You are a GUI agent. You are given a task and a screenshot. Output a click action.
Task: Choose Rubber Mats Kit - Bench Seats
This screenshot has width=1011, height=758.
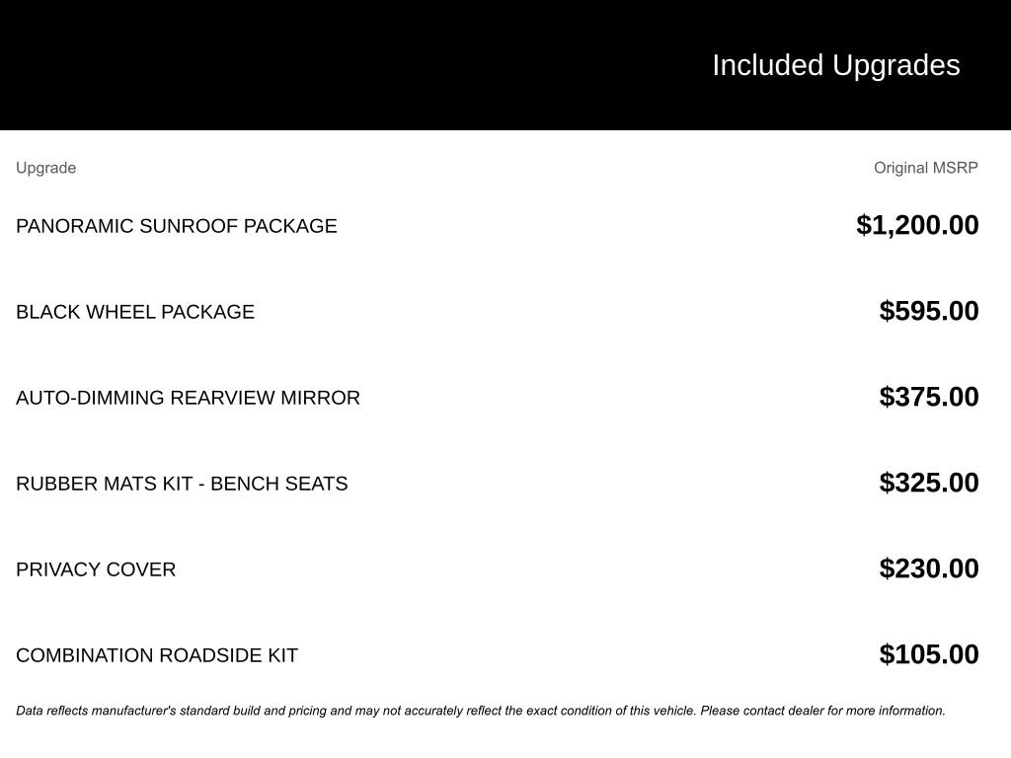coord(182,484)
